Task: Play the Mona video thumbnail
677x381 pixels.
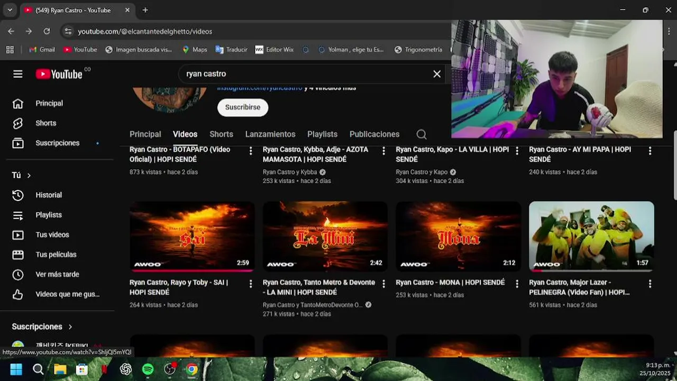Action: pos(459,237)
